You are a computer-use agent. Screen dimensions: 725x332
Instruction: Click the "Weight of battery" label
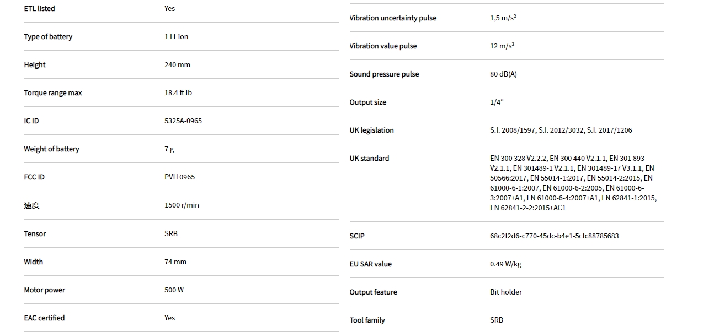click(x=51, y=149)
